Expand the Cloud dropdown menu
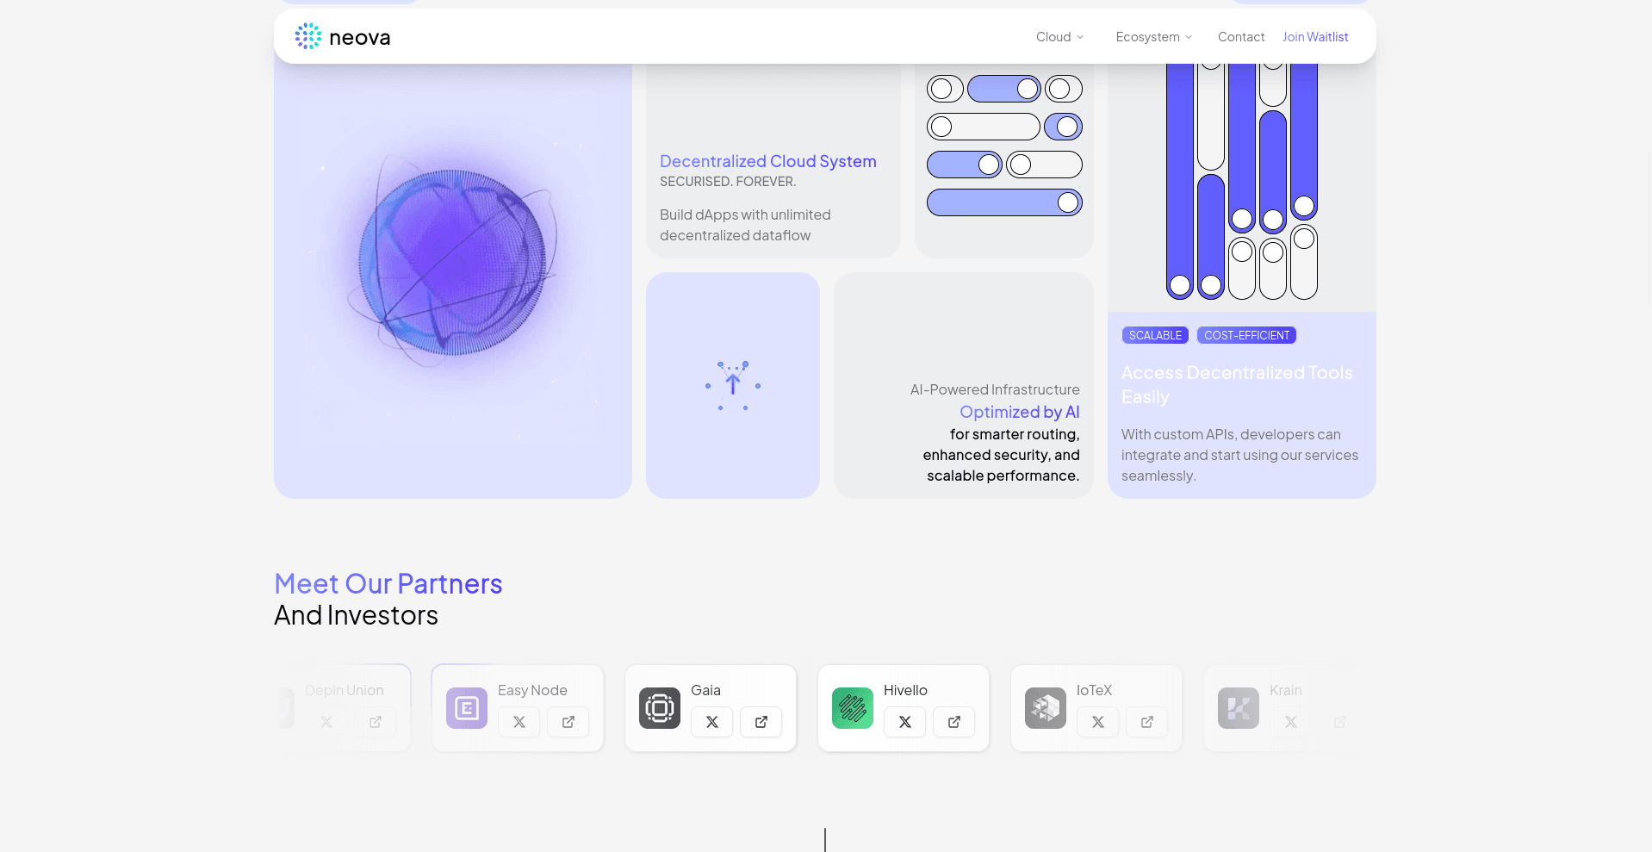This screenshot has width=1652, height=852. coord(1059,37)
